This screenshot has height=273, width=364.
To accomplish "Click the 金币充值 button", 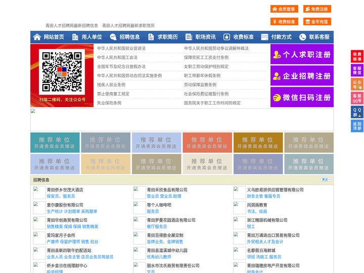I will click(x=317, y=22).
